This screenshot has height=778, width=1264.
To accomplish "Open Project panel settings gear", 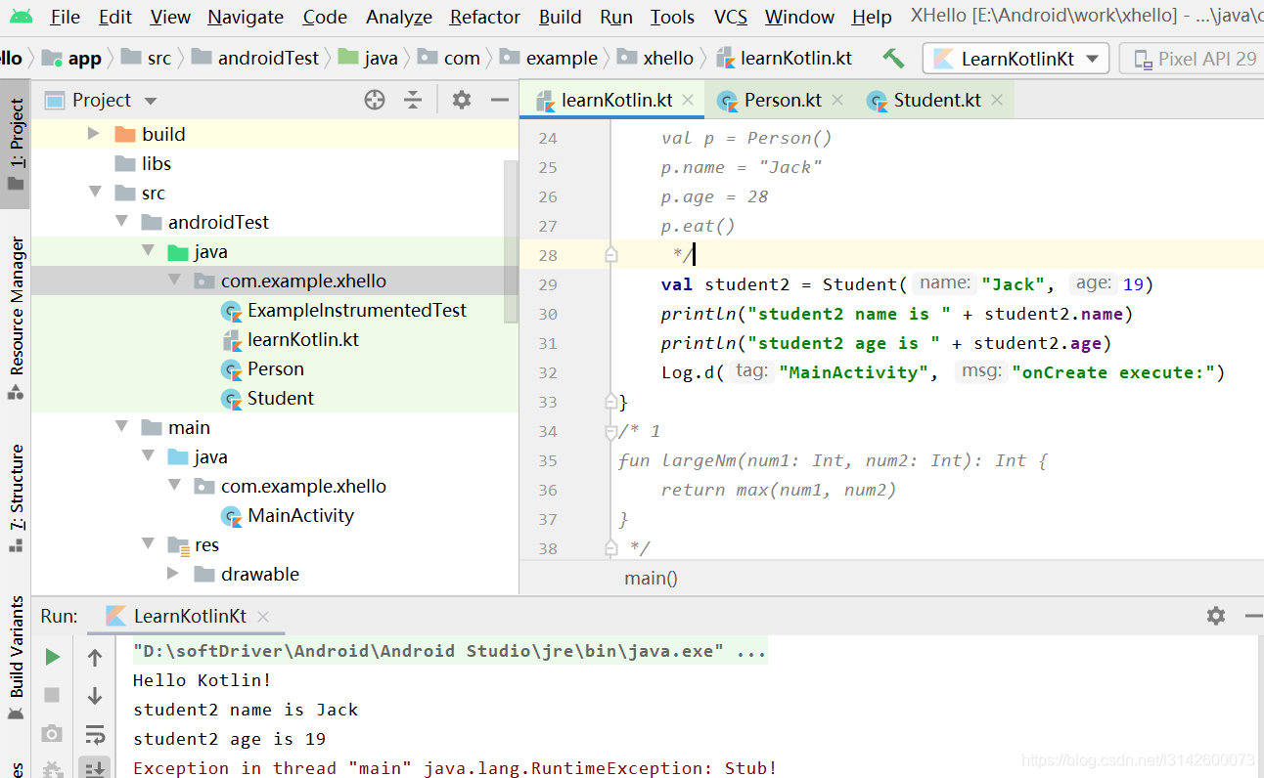I will click(x=462, y=100).
